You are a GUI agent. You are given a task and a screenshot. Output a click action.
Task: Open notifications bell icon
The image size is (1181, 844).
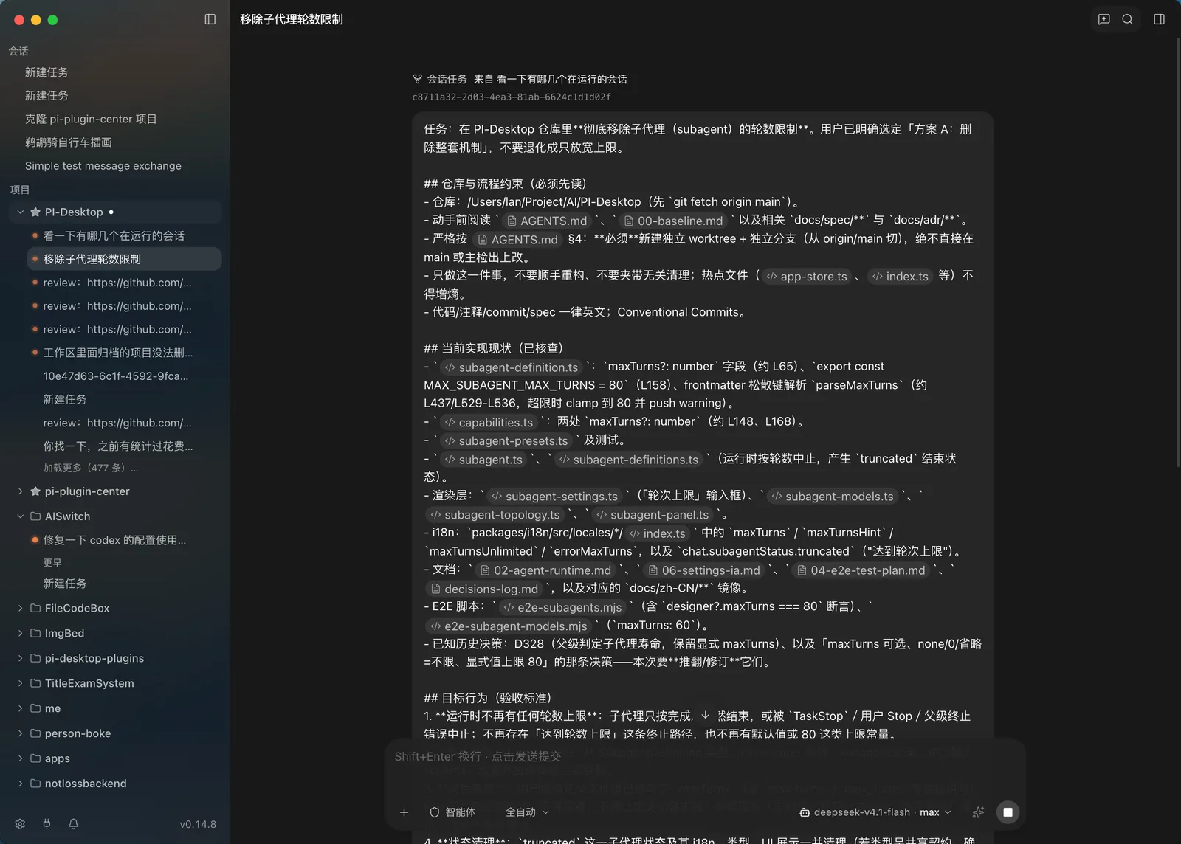(x=74, y=824)
